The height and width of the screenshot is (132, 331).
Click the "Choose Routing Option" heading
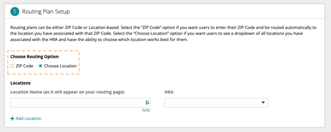pos(34,57)
